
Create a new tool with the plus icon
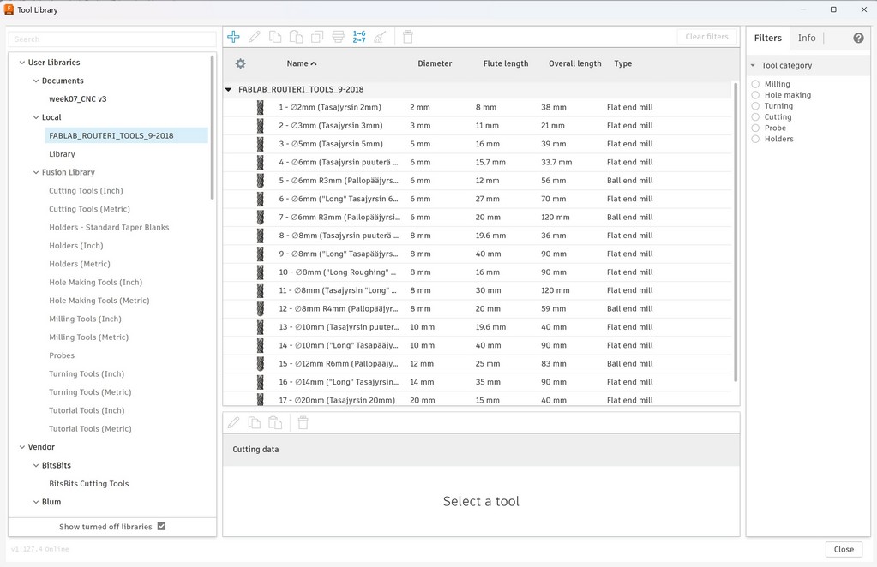tap(233, 36)
